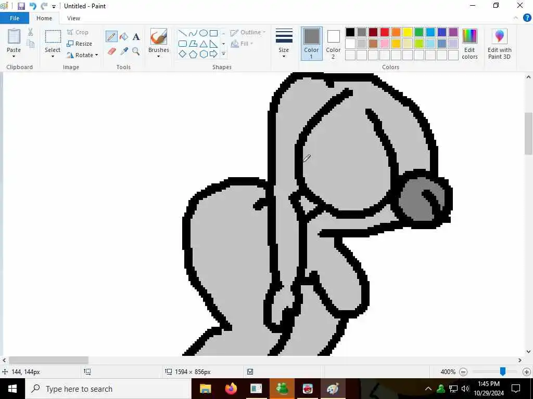The image size is (533, 399).
Task: Select the Color picker eyedropper tool
Action: pos(124,51)
